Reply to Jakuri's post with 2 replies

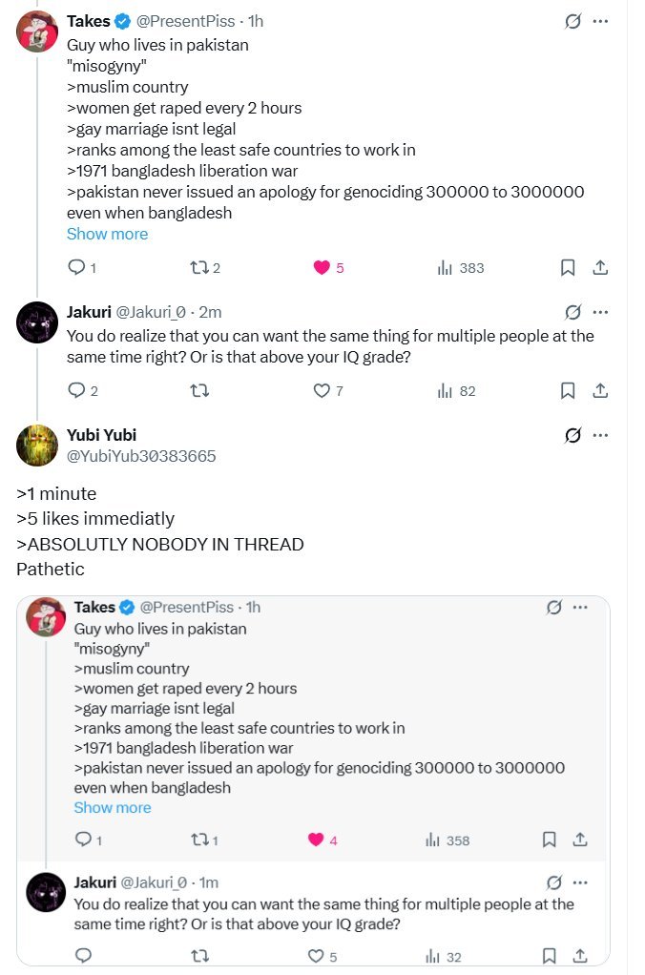[76, 390]
